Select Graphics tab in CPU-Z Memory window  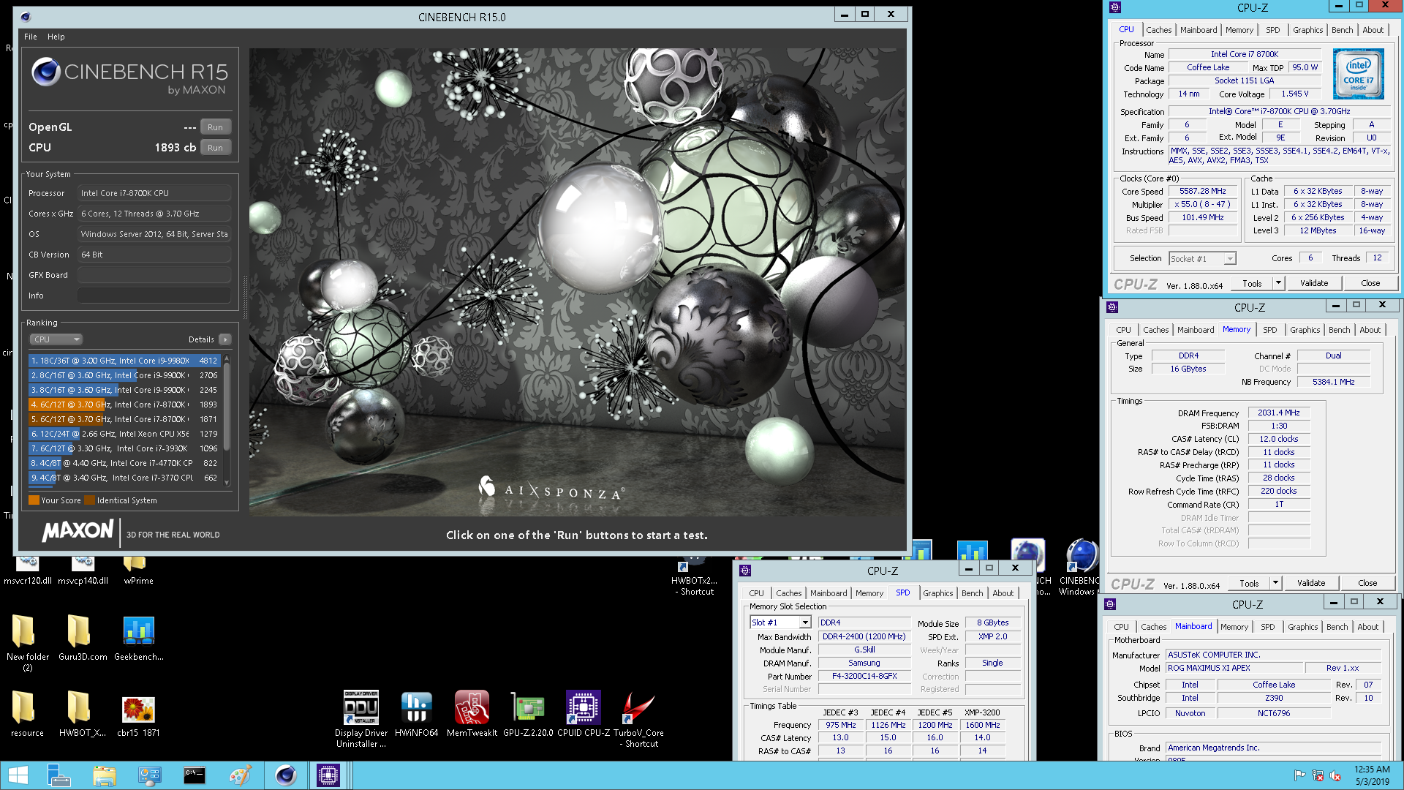click(x=1305, y=330)
